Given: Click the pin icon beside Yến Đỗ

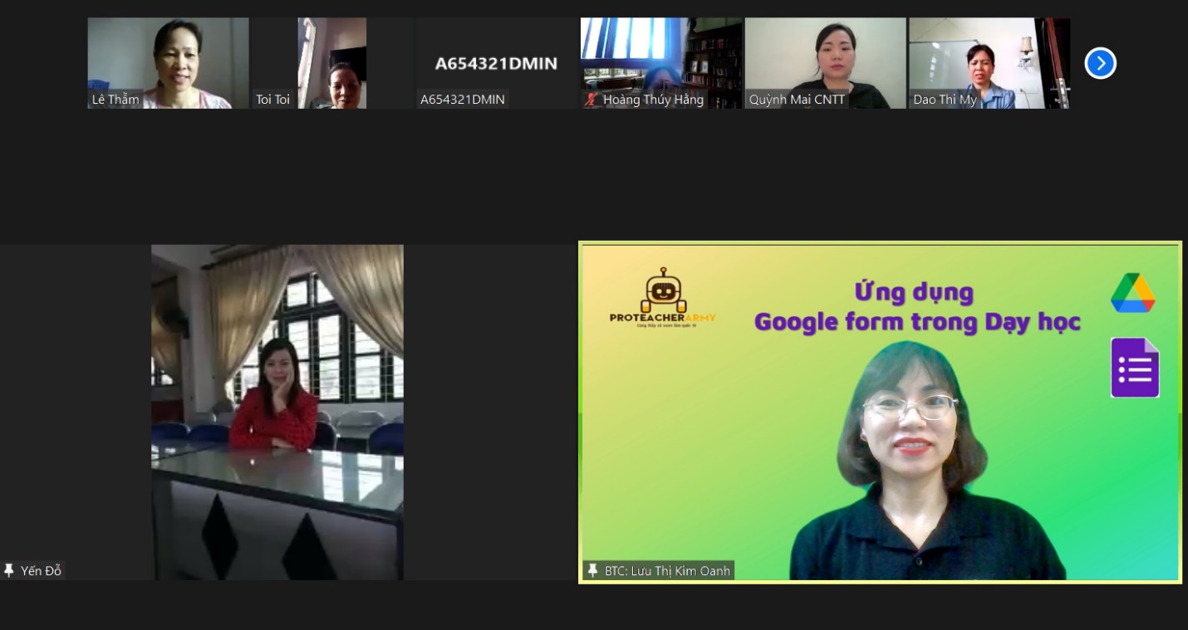Looking at the screenshot, I should pyautogui.click(x=9, y=570).
